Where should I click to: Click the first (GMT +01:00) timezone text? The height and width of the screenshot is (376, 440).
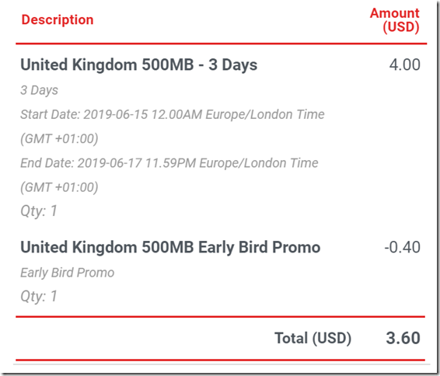[59, 139]
